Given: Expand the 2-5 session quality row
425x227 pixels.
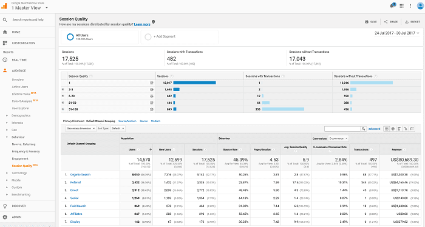Looking at the screenshot, I should 63,89.
